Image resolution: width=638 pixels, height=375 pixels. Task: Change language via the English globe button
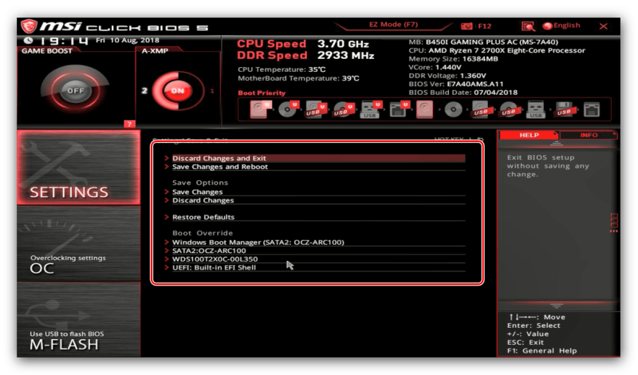(561, 26)
